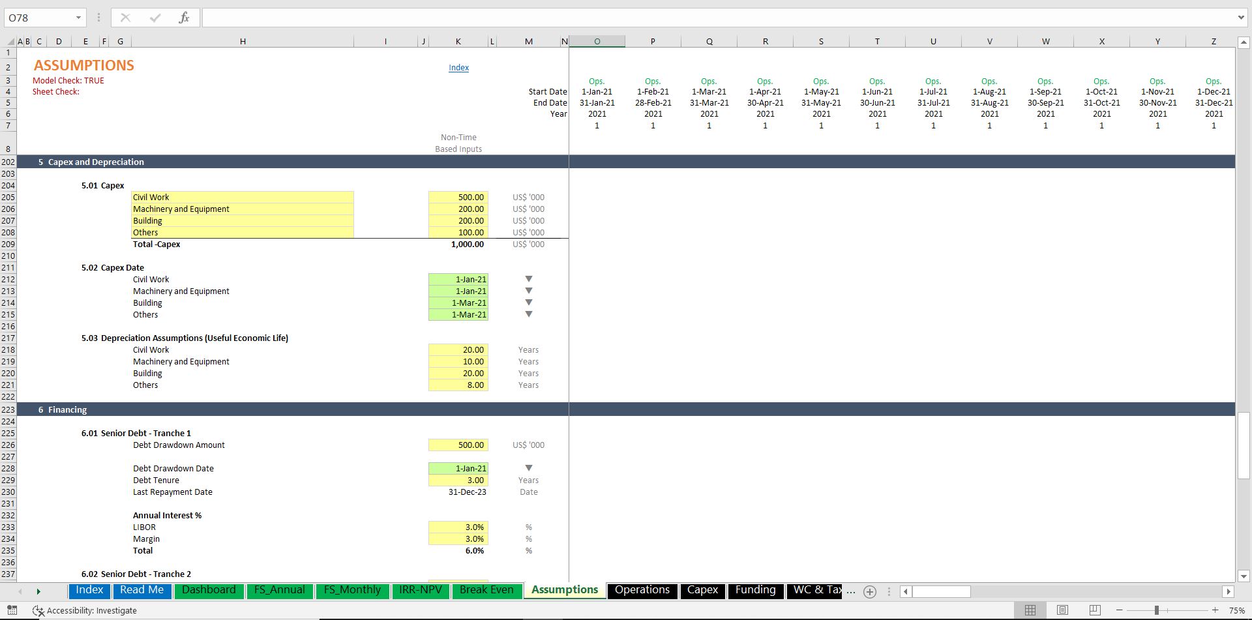This screenshot has width=1252, height=620.
Task: Open the Others capex date dropdown arrow
Action: [529, 314]
